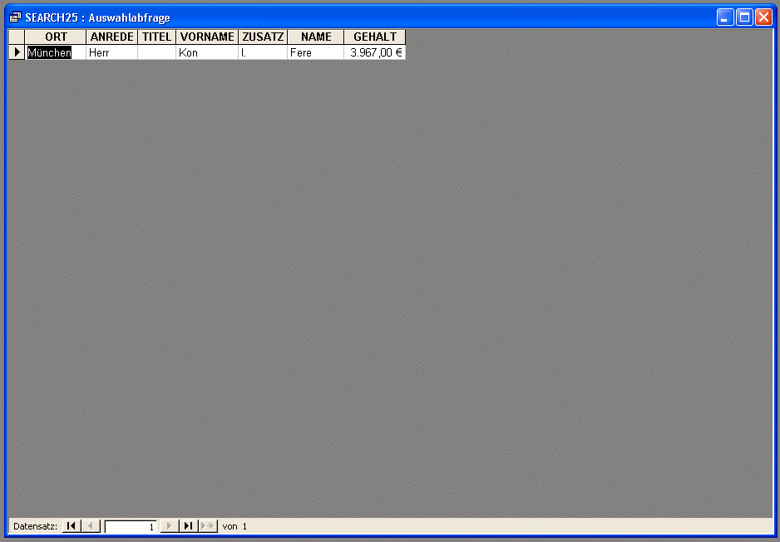The image size is (780, 542).
Task: Click the München cell
Action: [x=56, y=52]
